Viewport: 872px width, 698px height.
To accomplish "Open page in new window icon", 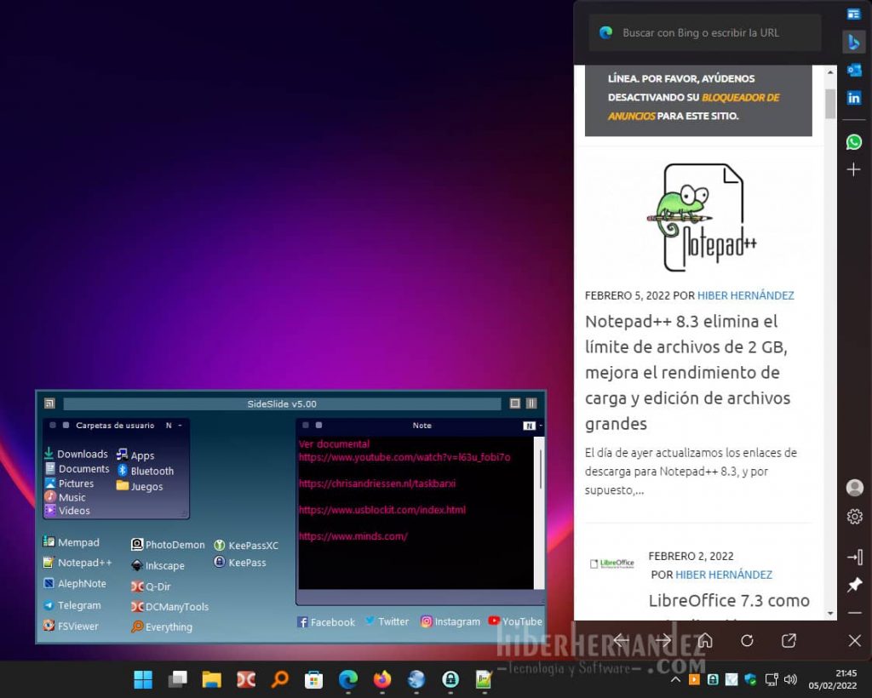I will (789, 641).
